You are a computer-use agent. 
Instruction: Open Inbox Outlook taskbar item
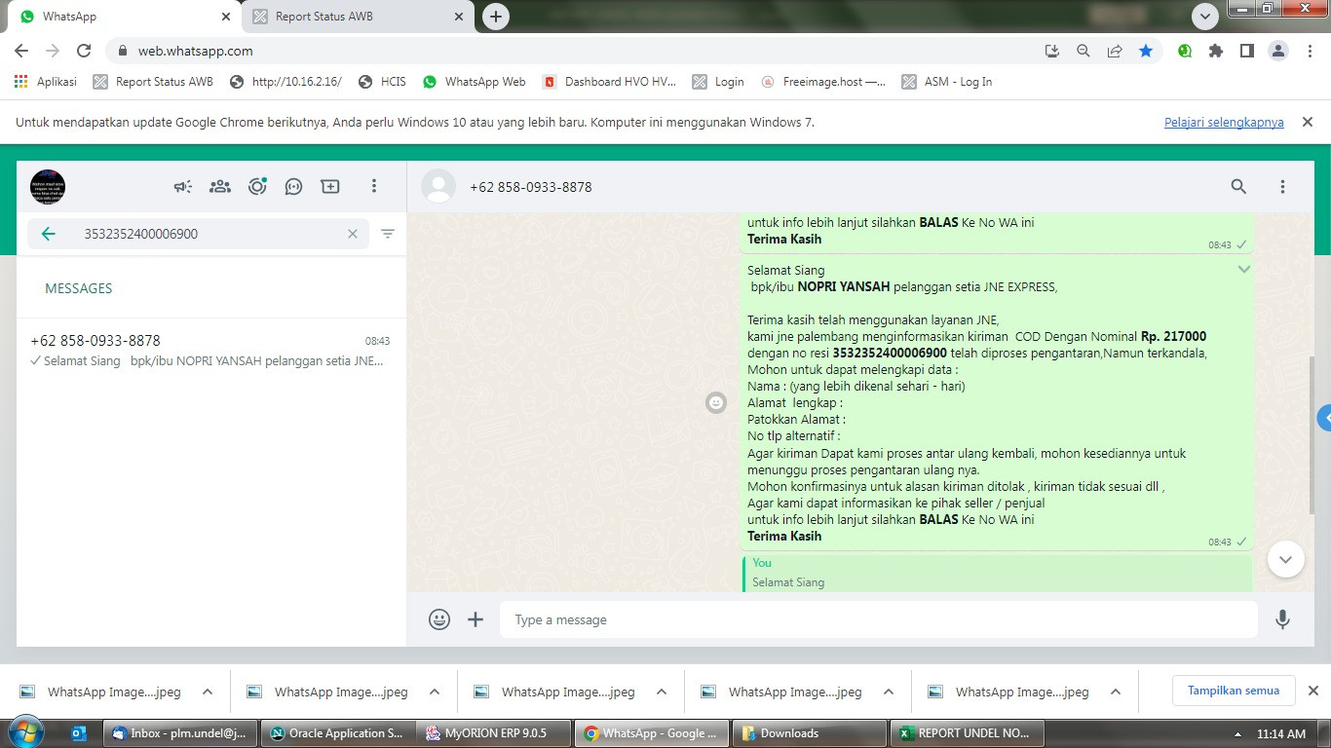(180, 733)
